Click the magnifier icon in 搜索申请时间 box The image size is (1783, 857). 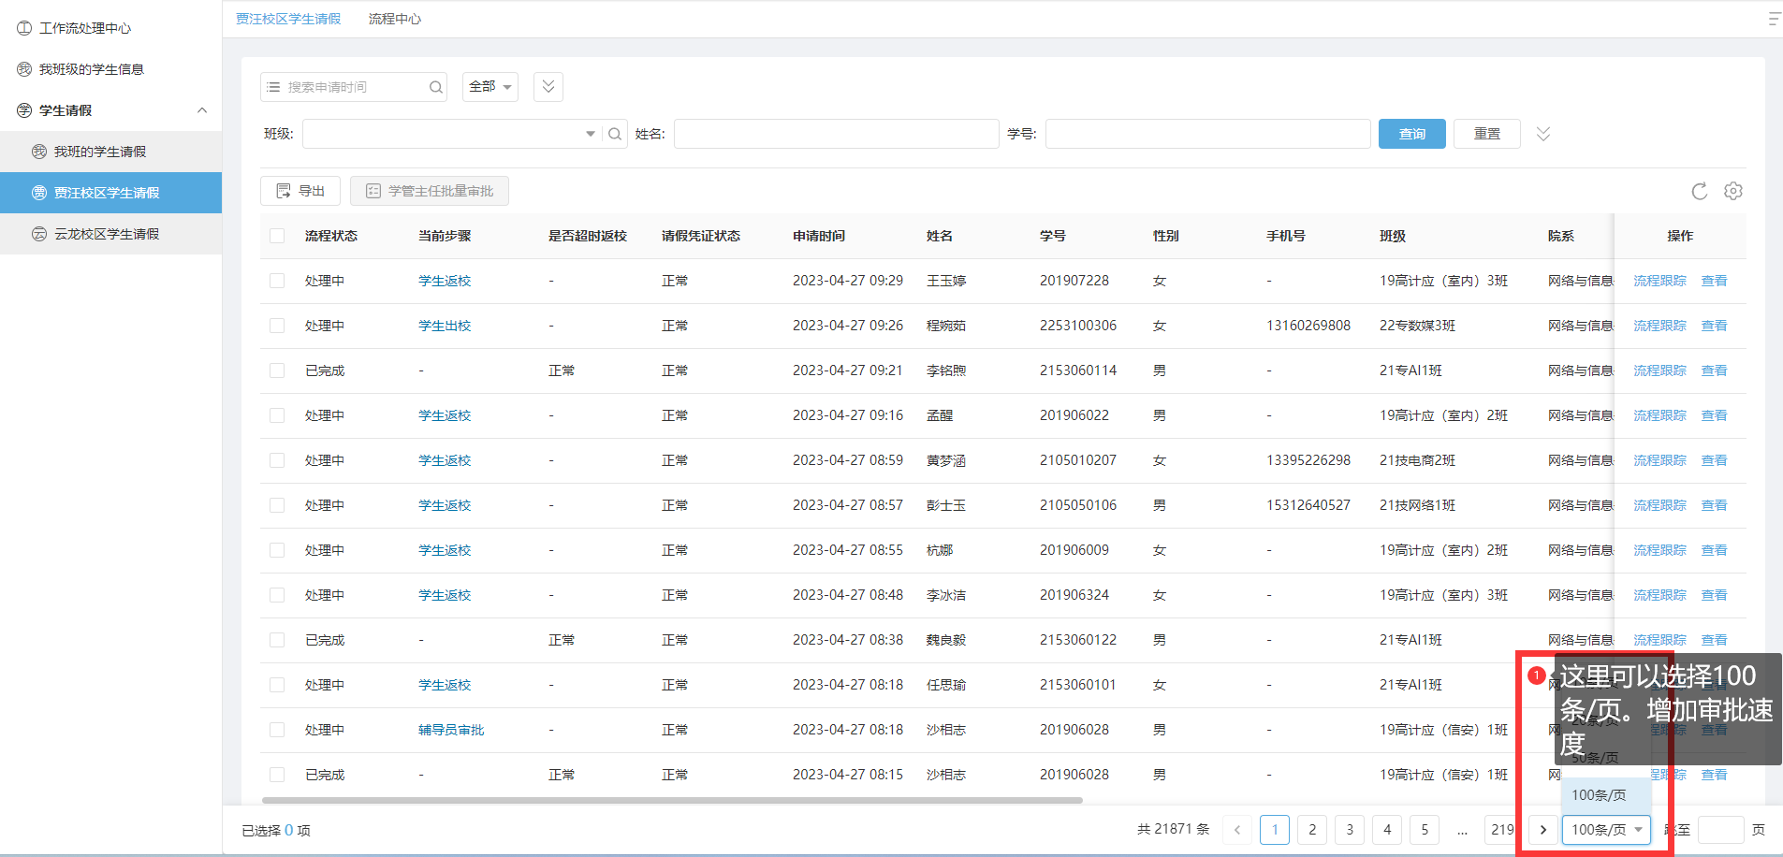click(x=436, y=87)
